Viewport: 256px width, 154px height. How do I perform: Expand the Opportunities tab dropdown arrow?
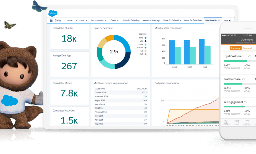click(106, 20)
